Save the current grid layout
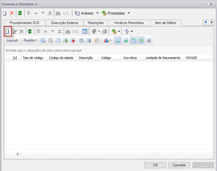The height and width of the screenshot is (171, 217). pyautogui.click(x=43, y=40)
